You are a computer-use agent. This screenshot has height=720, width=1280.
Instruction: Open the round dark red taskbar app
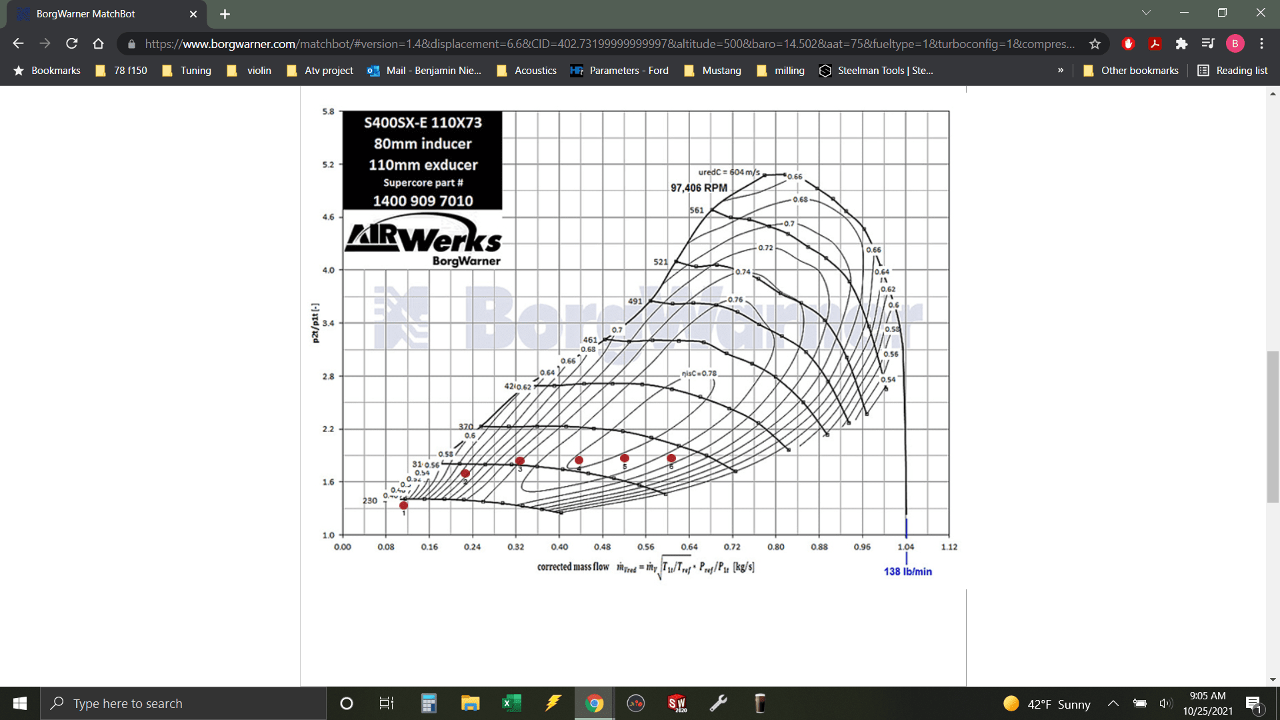(x=636, y=703)
